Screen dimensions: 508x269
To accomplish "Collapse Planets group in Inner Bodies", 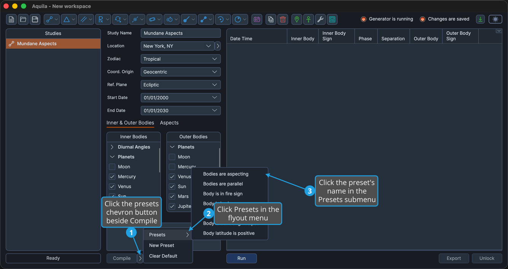I will (x=112, y=157).
